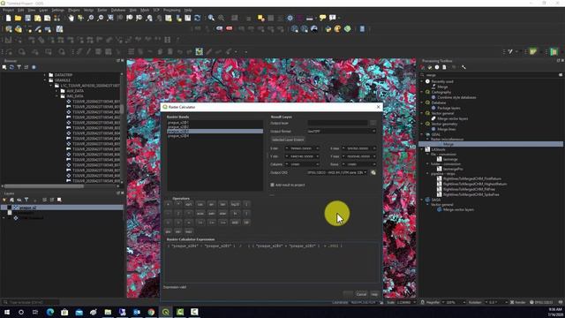The image size is (565, 318).
Task: Open the Output CRS dropdown
Action: point(337,173)
